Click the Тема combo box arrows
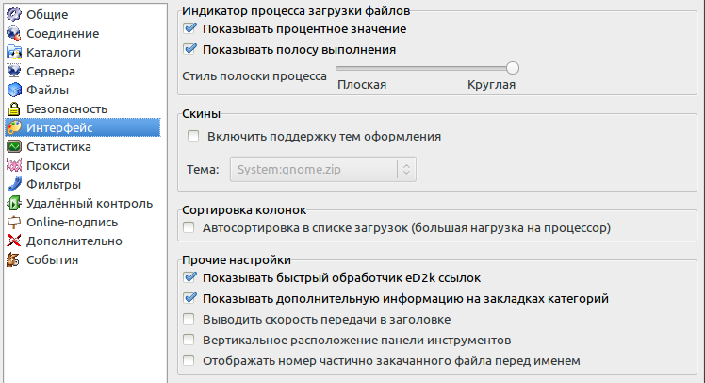This screenshot has width=705, height=383. 406,169
